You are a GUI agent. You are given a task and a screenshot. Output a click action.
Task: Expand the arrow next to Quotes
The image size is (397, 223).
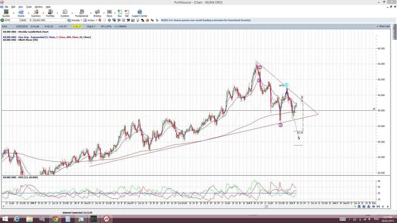[x=14, y=13]
